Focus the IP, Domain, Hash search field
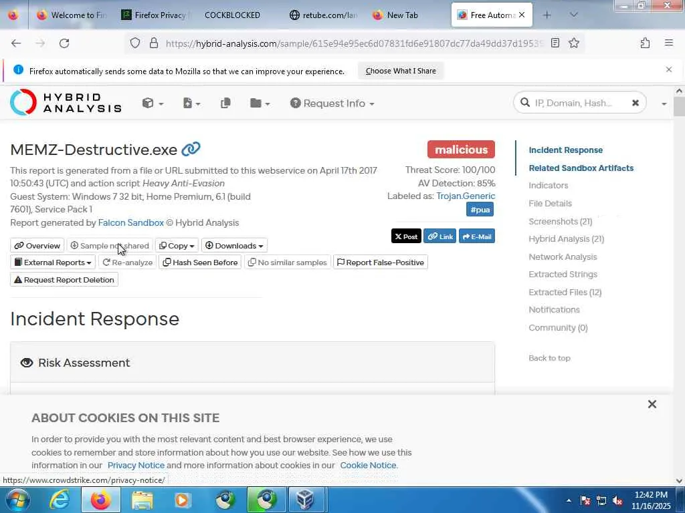Viewport: 685px width, 513px height. (579, 103)
